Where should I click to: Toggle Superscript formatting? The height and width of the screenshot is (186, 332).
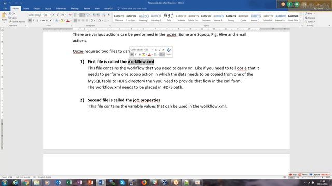coord(51,21)
